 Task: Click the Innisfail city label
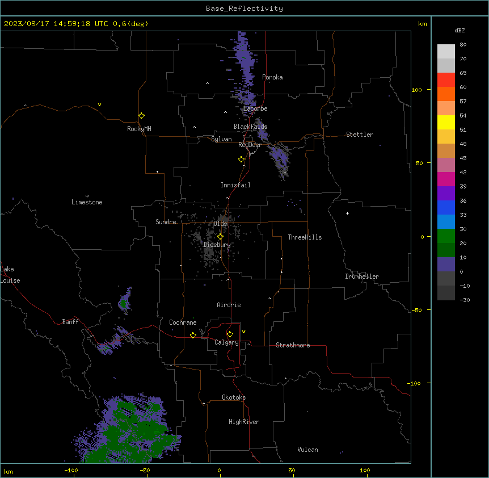[235, 185]
